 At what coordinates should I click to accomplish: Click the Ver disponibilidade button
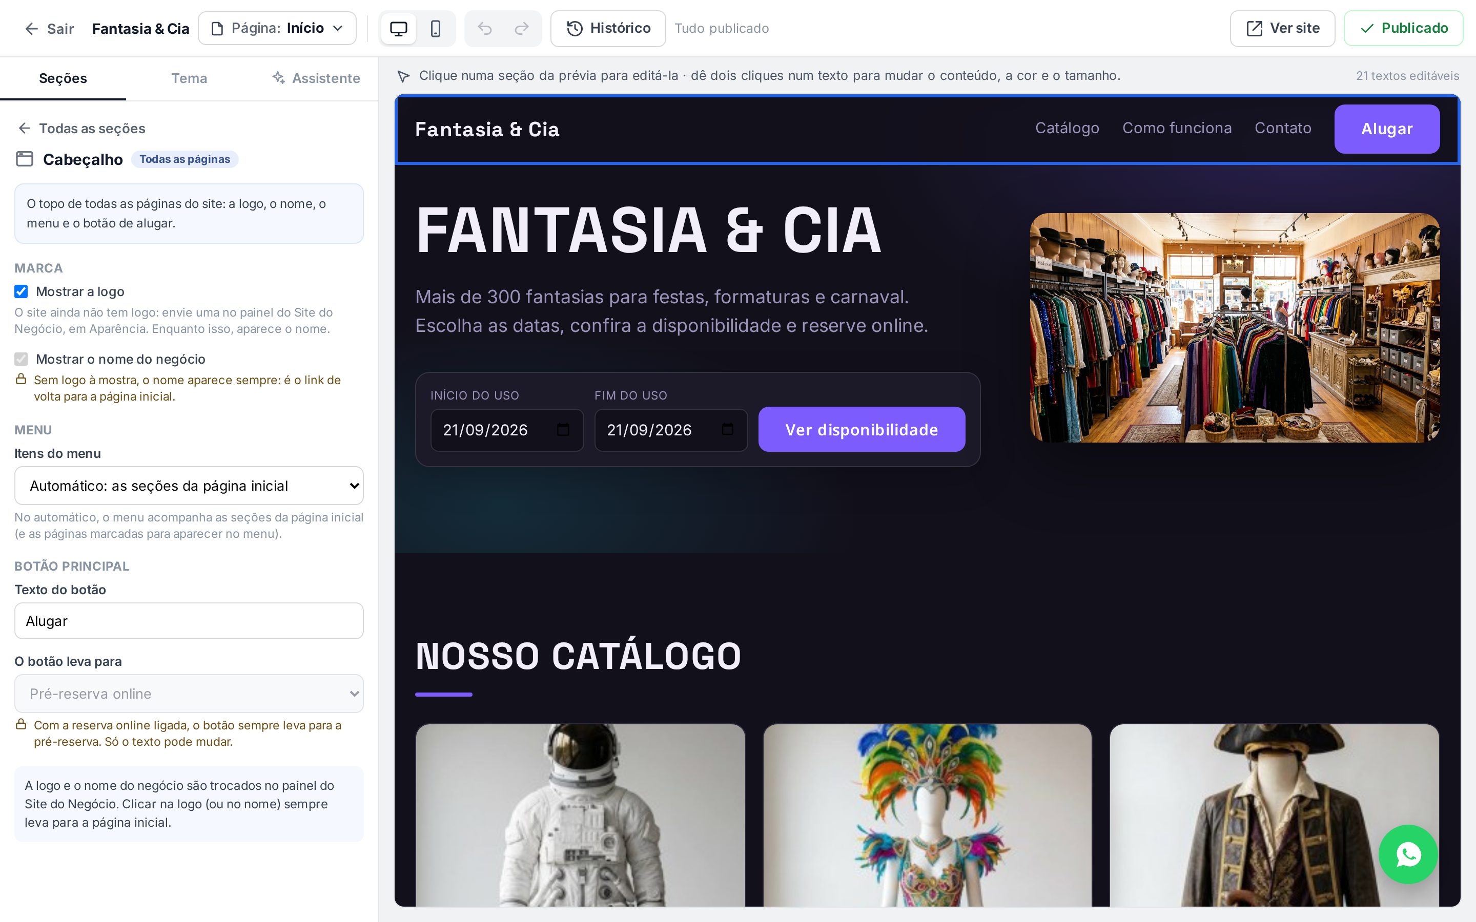tap(862, 430)
